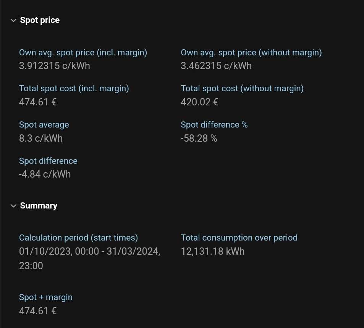This screenshot has width=364, height=328.
Task: Select the "Total consumption over period" label
Action: 239,238
